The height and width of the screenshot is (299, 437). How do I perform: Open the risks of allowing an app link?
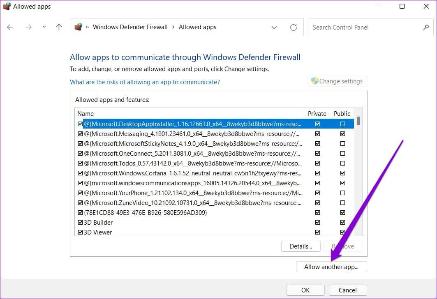tap(145, 82)
